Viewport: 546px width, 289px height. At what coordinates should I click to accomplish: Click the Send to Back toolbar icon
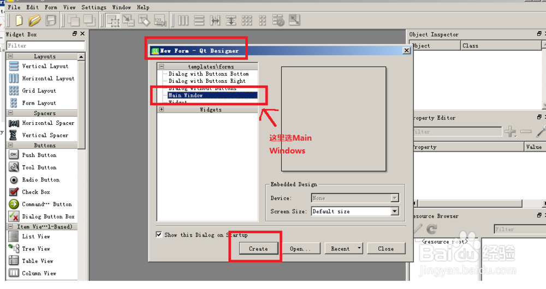pos(74,21)
